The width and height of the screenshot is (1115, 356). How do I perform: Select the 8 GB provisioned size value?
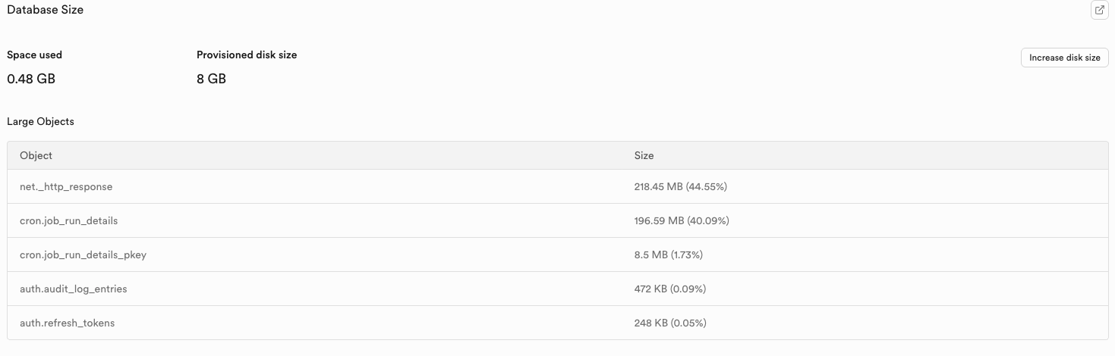[211, 79]
